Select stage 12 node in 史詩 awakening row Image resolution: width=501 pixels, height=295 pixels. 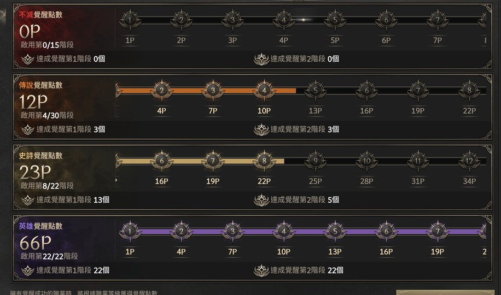coord(469,161)
